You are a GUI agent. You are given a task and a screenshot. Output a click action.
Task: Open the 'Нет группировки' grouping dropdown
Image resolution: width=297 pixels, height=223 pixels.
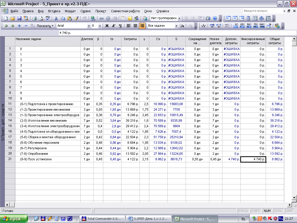[x=179, y=18]
